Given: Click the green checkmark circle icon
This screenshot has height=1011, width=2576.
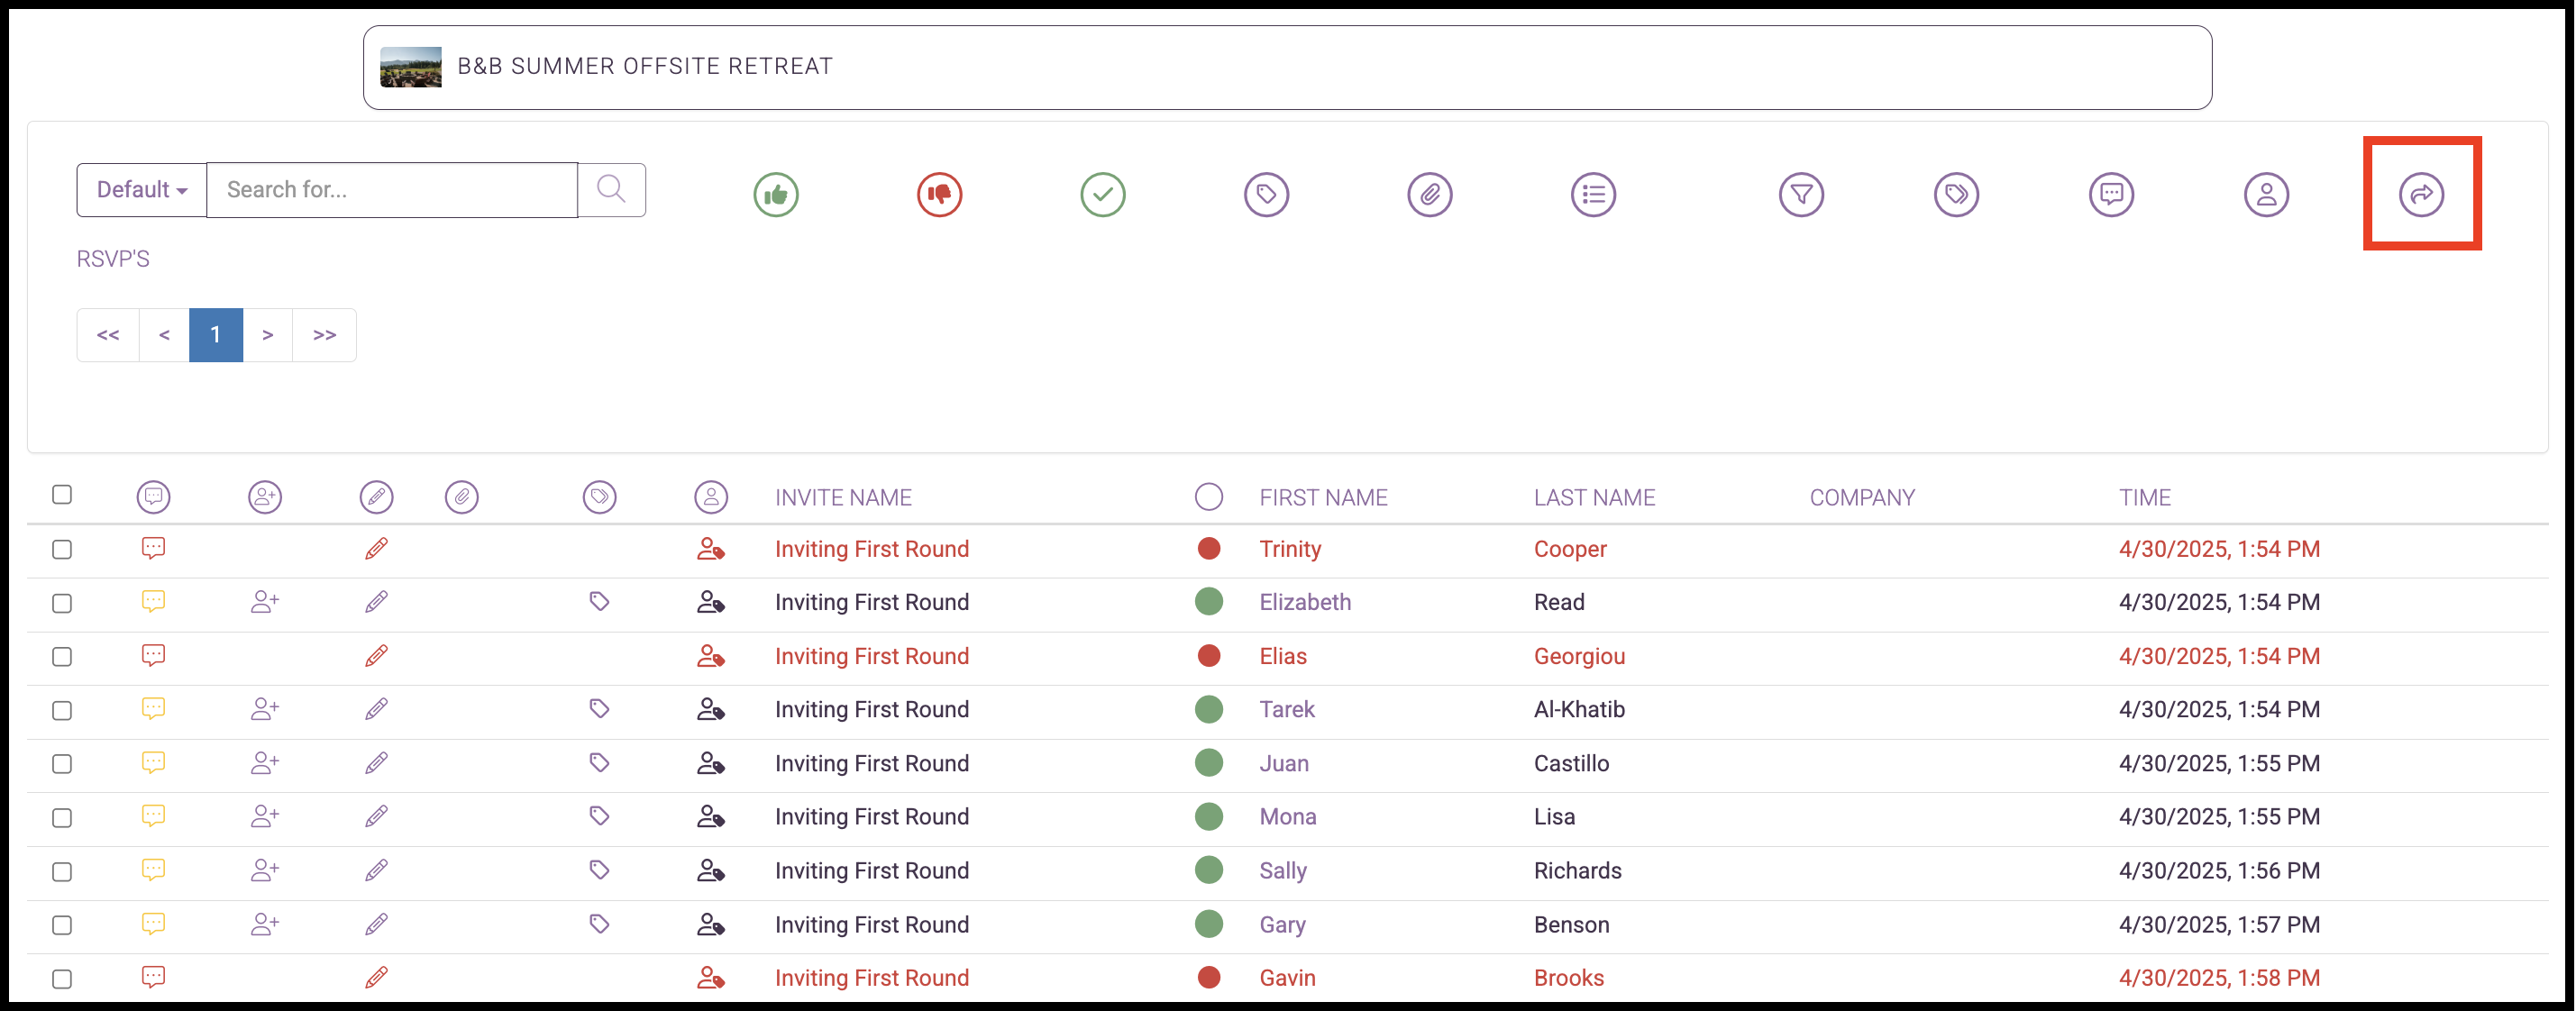Looking at the screenshot, I should pos(1103,194).
